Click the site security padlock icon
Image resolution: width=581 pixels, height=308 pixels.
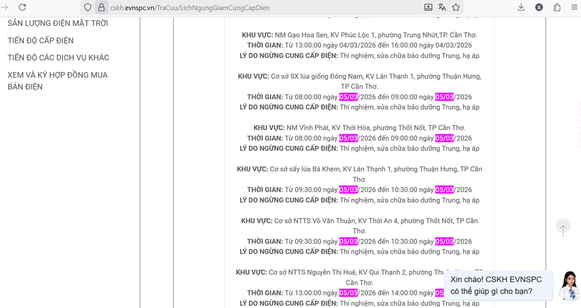click(x=101, y=7)
